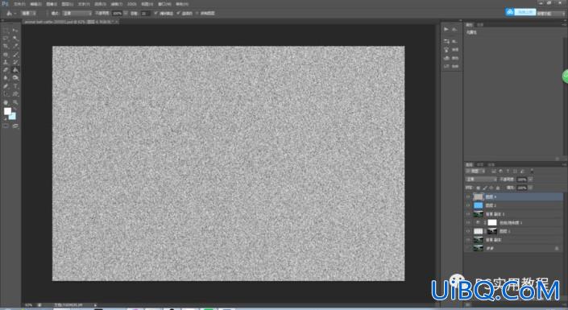The width and height of the screenshot is (568, 310).
Task: Select the Lasso tool
Action: point(6,38)
